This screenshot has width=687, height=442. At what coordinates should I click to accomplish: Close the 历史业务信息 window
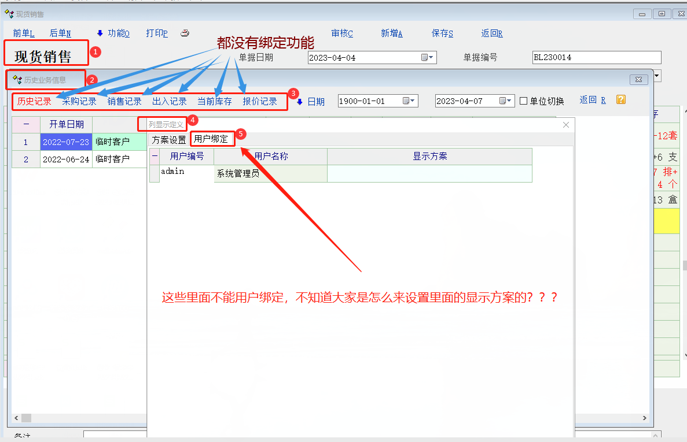tap(638, 79)
